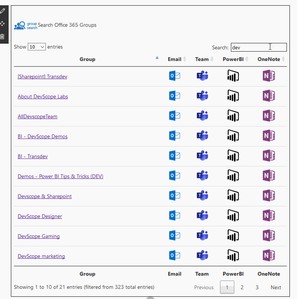
Task: Click the group search logo
Action: 26,26
